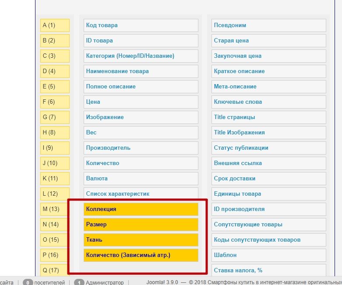
Task: Click the 'Код товара' field
Action: [x=141, y=25]
